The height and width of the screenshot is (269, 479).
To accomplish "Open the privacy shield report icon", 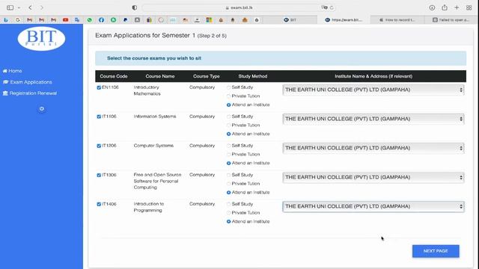I will coord(135,7).
